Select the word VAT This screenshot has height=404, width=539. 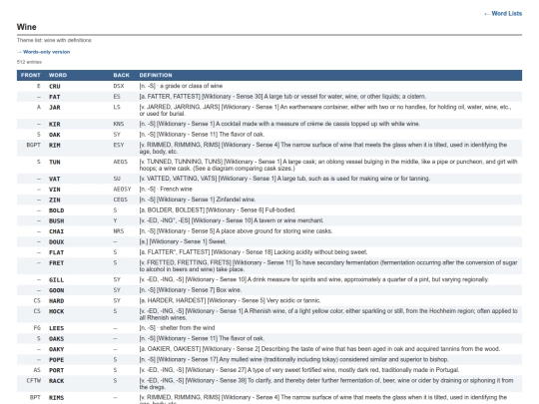click(x=54, y=179)
